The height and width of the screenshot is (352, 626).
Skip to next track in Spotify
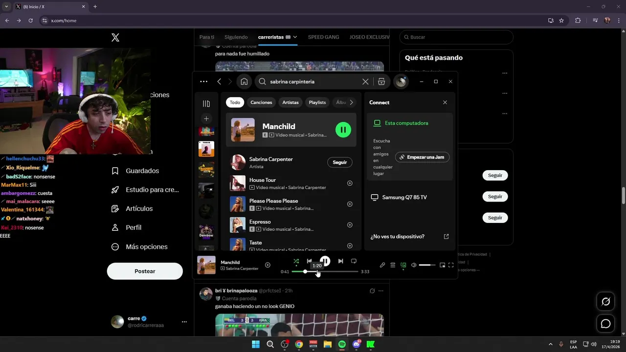click(x=340, y=261)
